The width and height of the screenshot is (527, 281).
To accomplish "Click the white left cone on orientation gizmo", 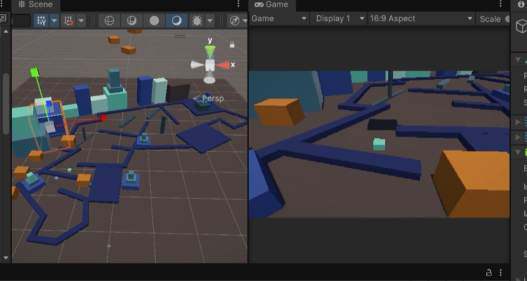I will 197,65.
